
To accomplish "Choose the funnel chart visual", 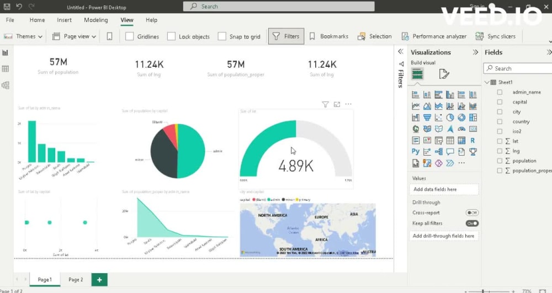I will (427, 118).
